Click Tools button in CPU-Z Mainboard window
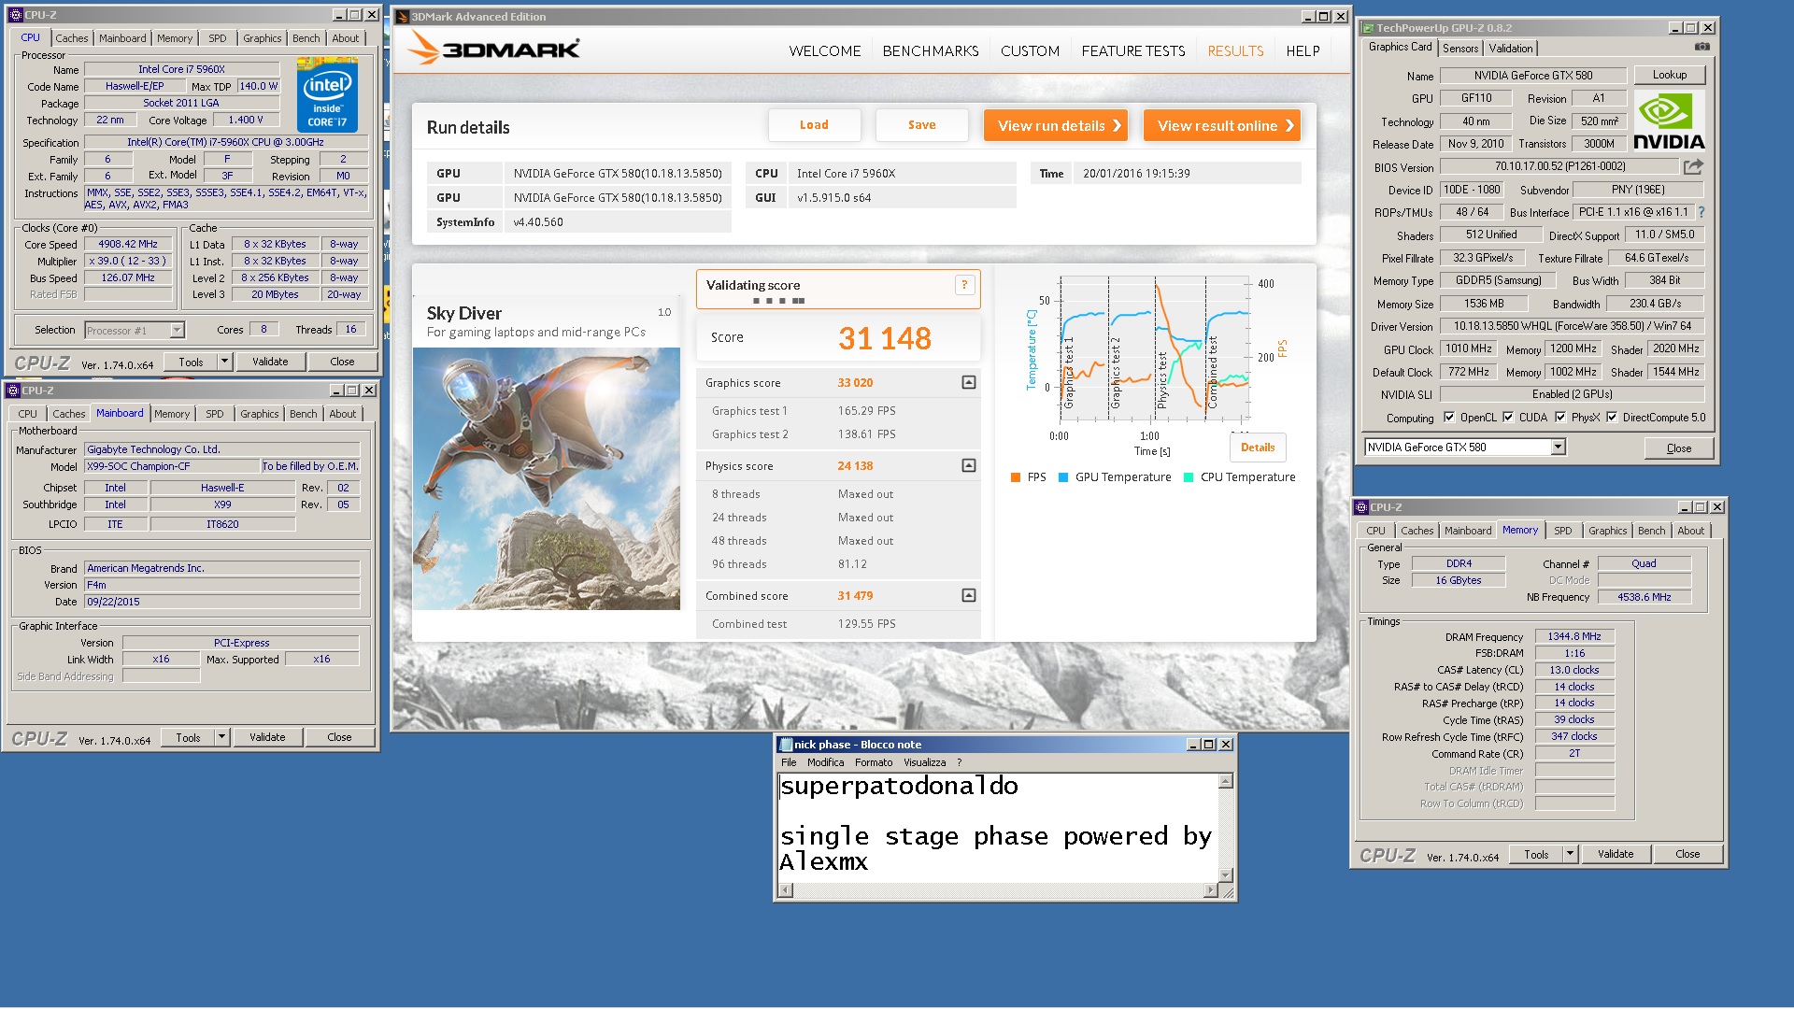Image resolution: width=1794 pixels, height=1009 pixels. tap(188, 737)
